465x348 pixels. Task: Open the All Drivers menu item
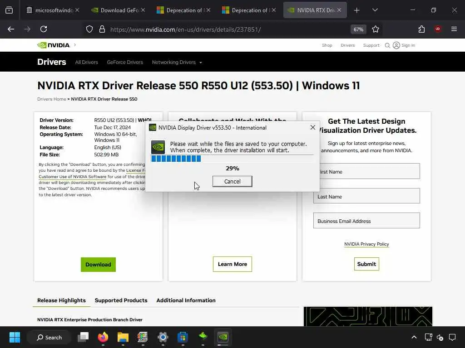[86, 62]
